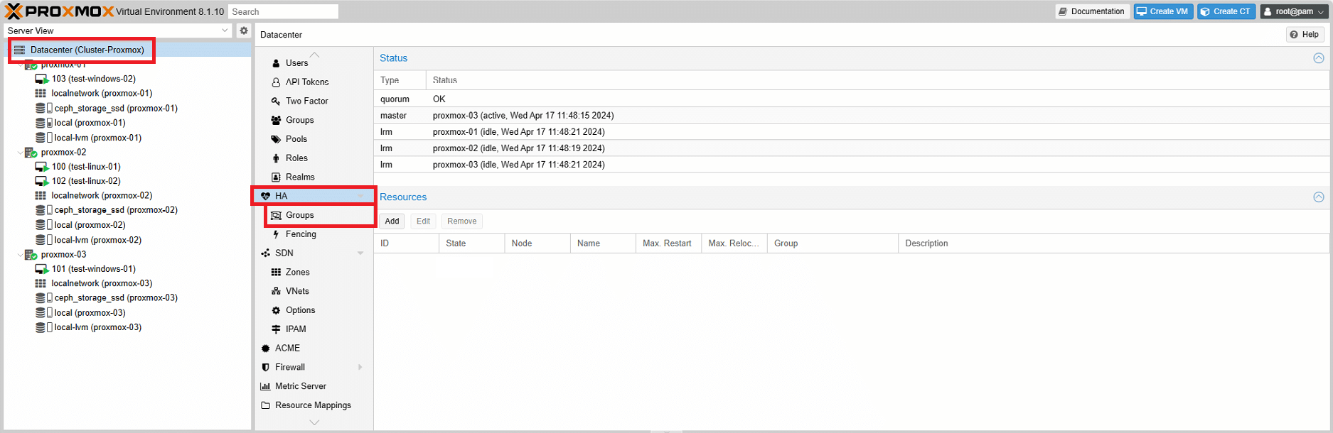
Task: Click the SDN network icon
Action: 265,253
